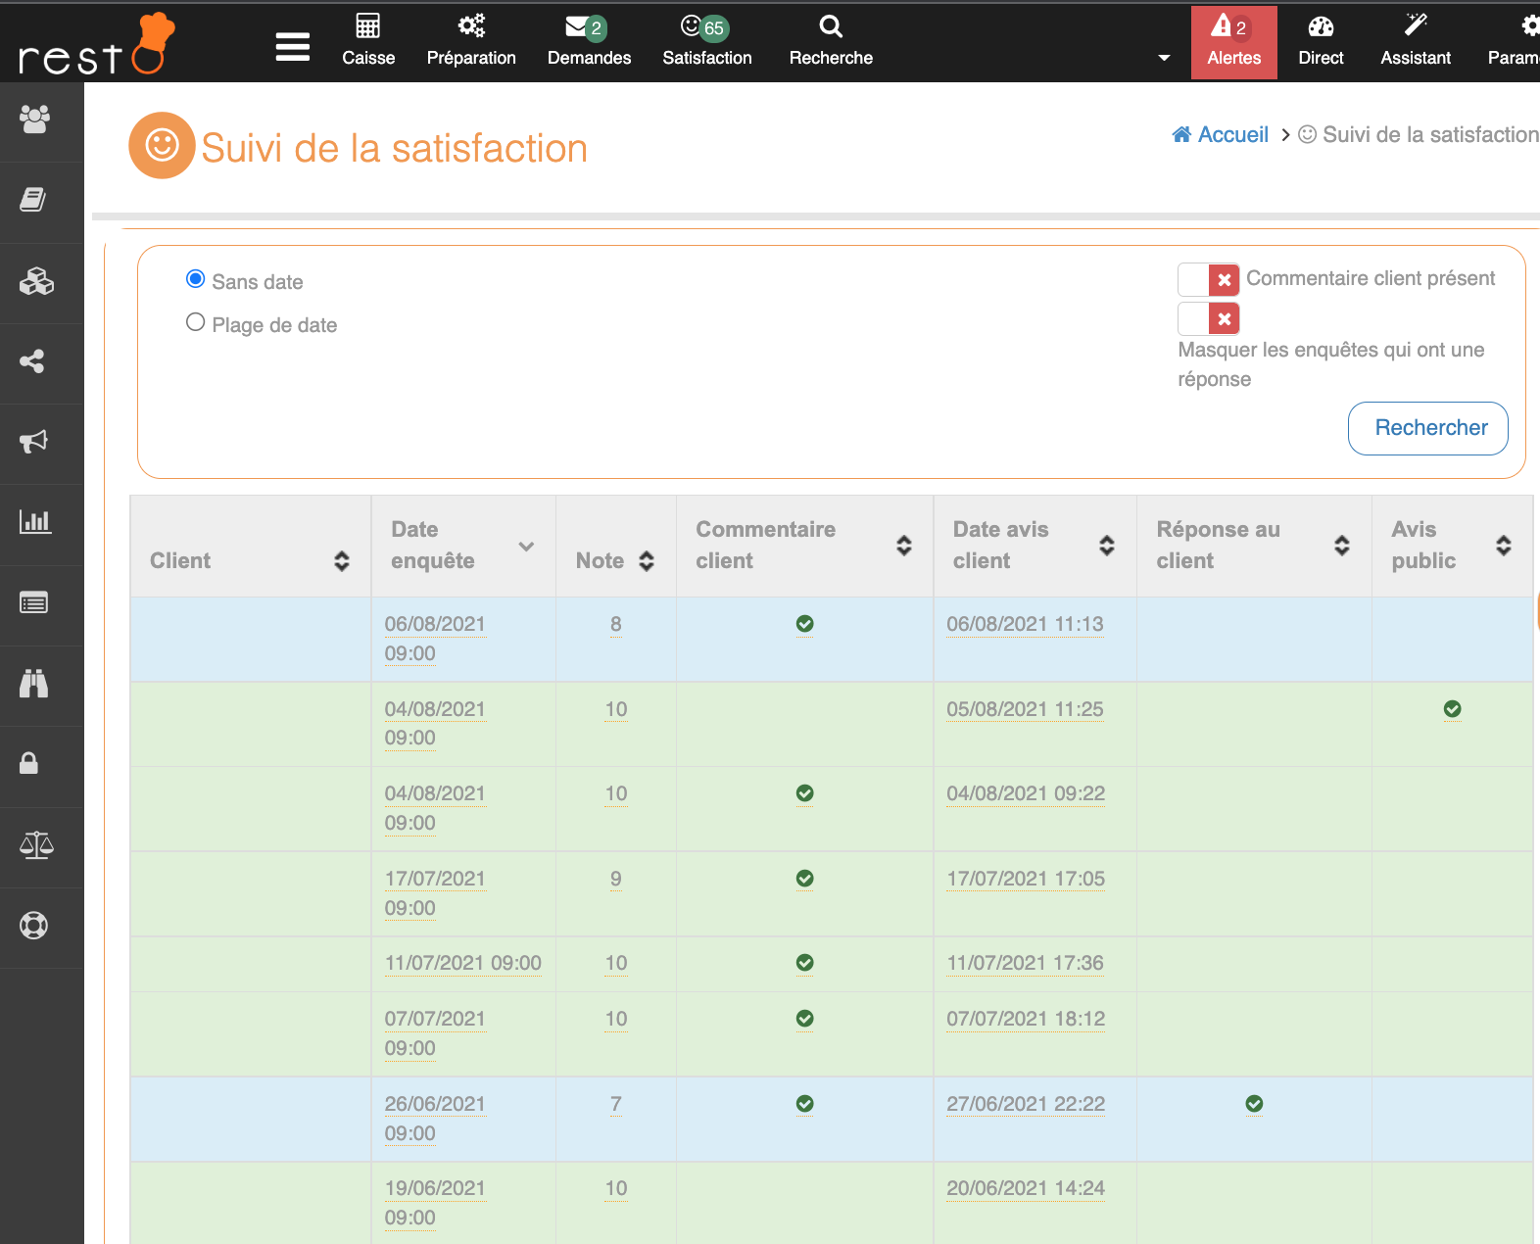Click the binoculars sidebar icon

click(x=34, y=684)
